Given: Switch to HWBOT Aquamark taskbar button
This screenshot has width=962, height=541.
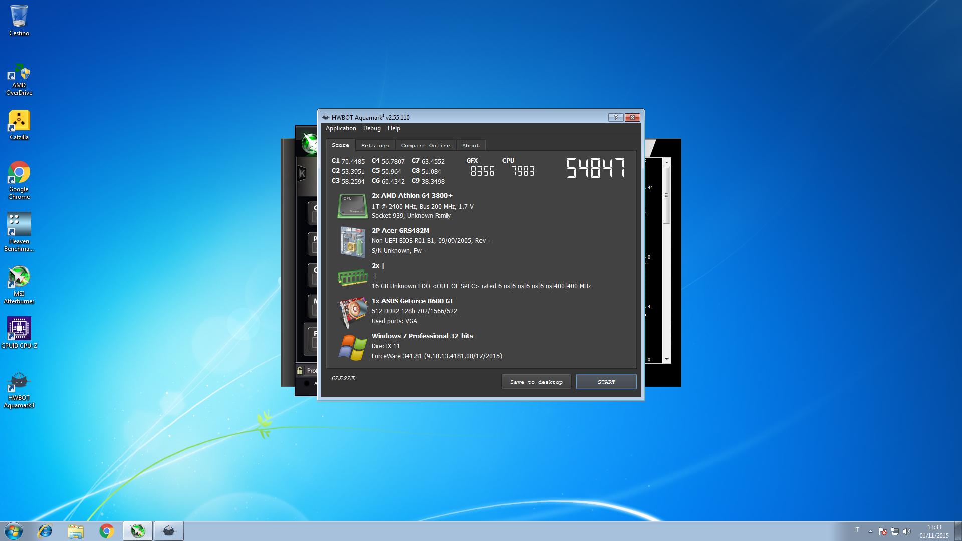Looking at the screenshot, I should coord(169,531).
